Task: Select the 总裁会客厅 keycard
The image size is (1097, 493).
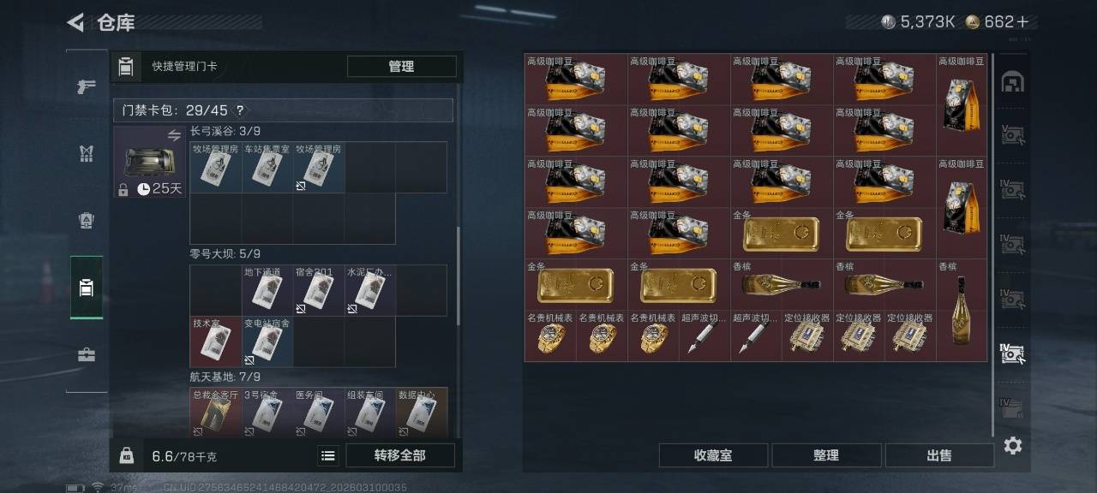Action: [x=215, y=413]
